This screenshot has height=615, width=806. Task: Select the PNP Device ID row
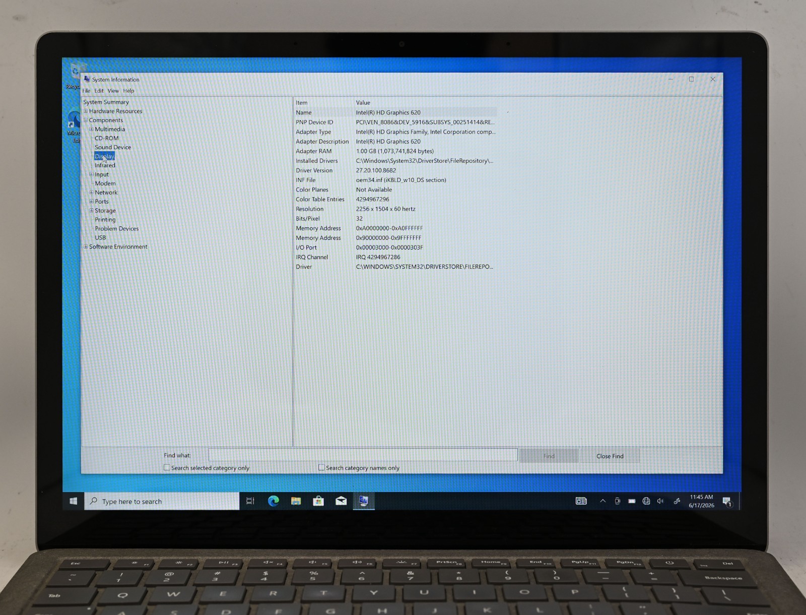[396, 122]
